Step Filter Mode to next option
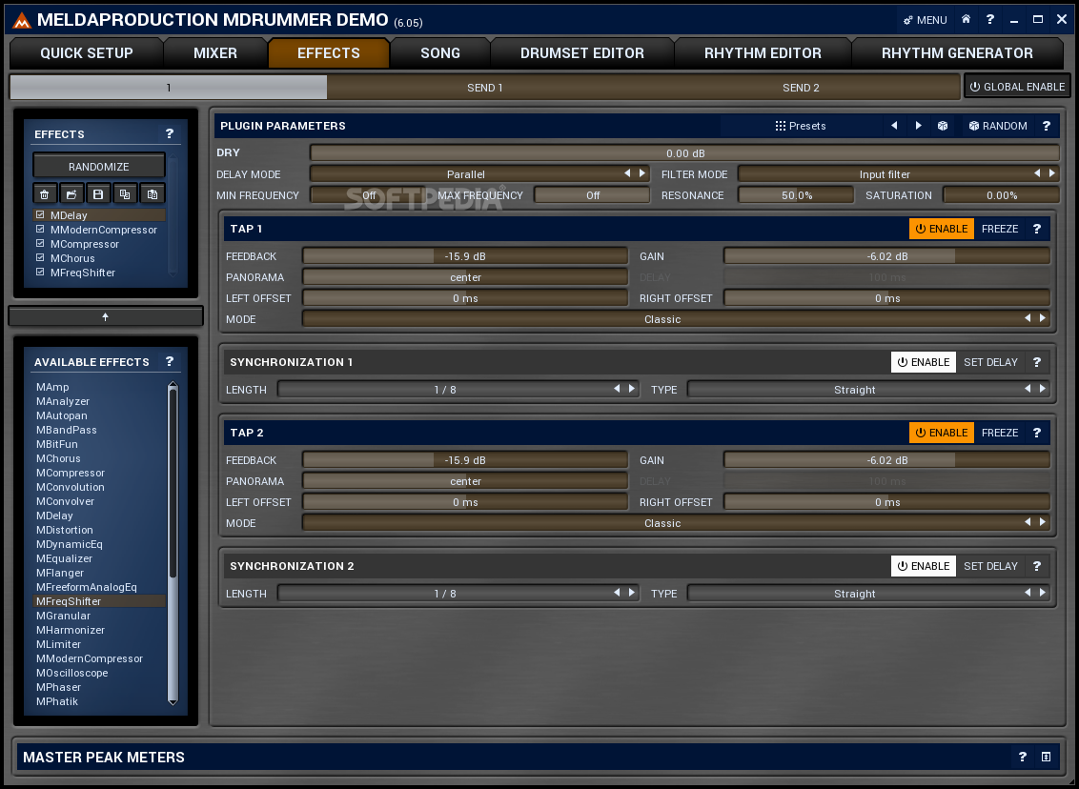The height and width of the screenshot is (789, 1079). pos(1052,173)
